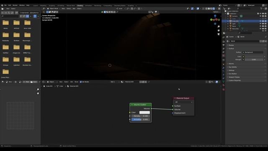
Task: Expand the Camera item in the outliner
Action: (x=228, y=16)
